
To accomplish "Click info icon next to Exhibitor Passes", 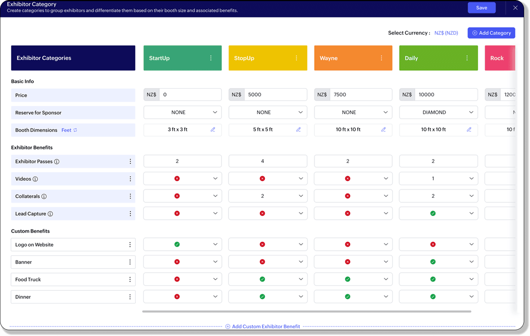I will (57, 162).
